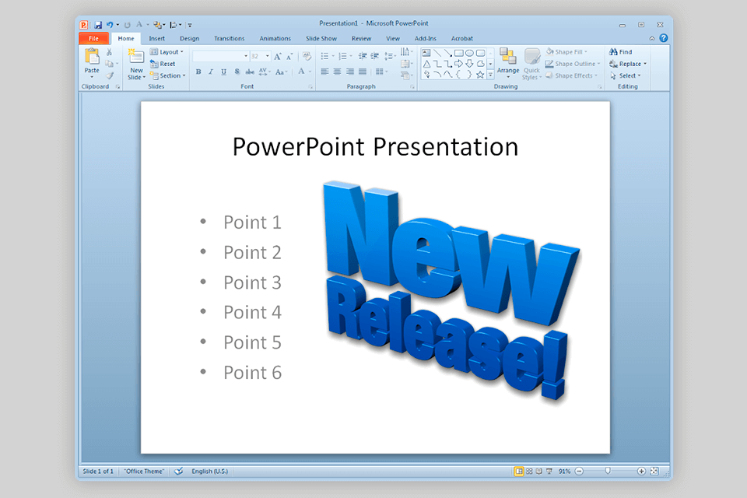
Task: Open the Layout dropdown
Action: pyautogui.click(x=167, y=52)
